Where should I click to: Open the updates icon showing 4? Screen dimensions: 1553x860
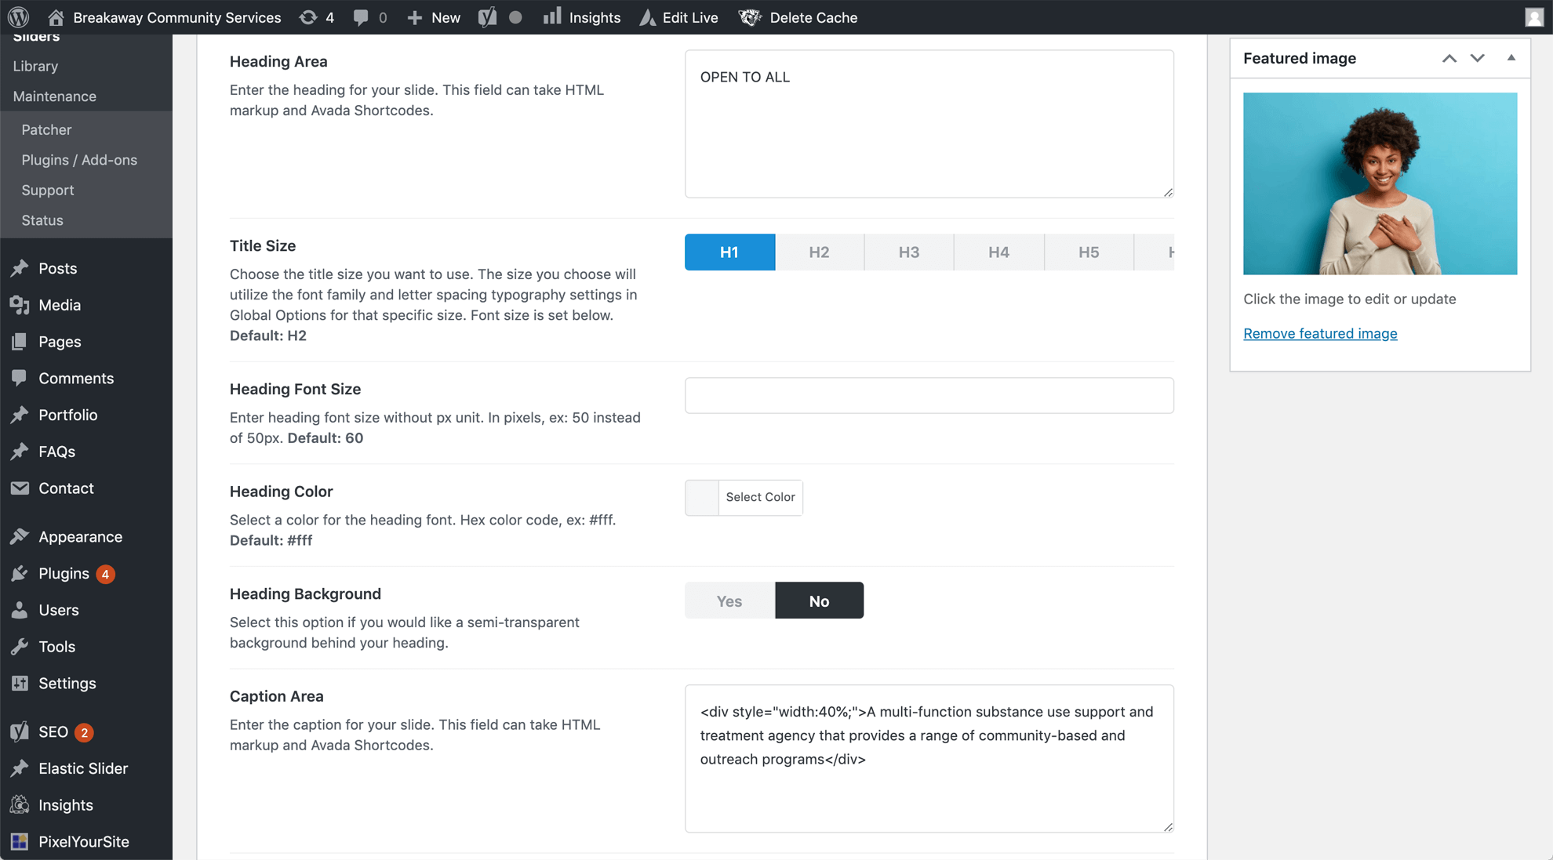click(308, 17)
